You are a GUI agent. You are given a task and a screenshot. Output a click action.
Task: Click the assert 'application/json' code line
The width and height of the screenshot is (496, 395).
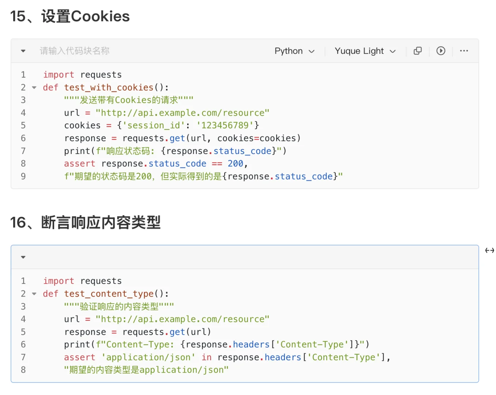coord(227,357)
